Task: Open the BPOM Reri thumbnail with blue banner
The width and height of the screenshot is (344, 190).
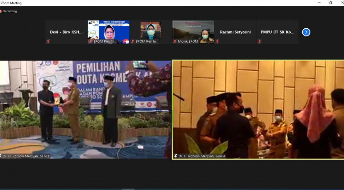Action: coord(109,31)
